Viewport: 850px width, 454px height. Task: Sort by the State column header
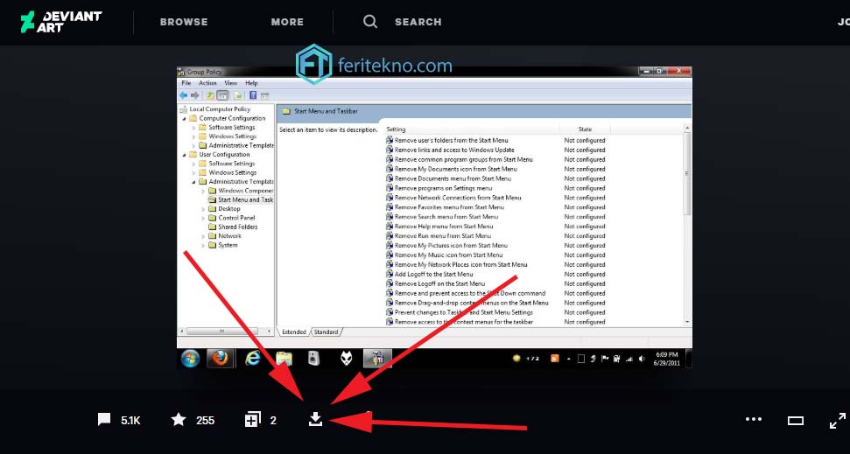click(585, 129)
